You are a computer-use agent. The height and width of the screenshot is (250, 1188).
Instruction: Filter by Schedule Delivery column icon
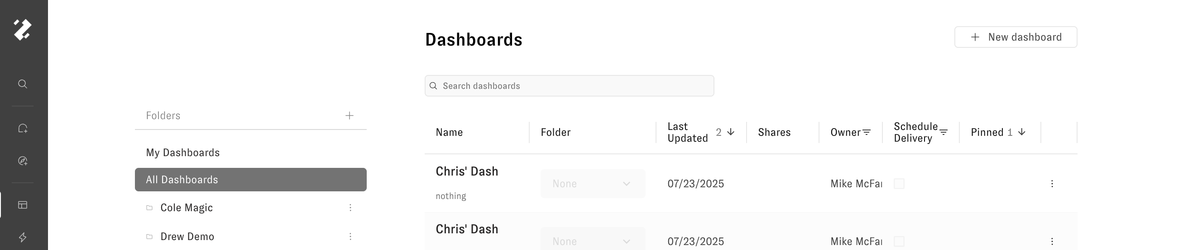(944, 132)
